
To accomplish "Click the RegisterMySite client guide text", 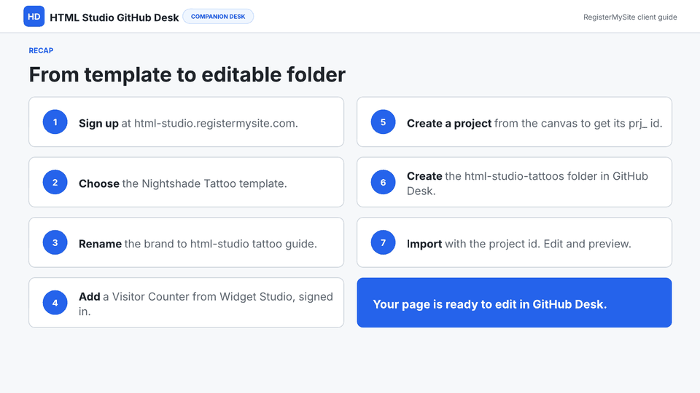I will [630, 17].
